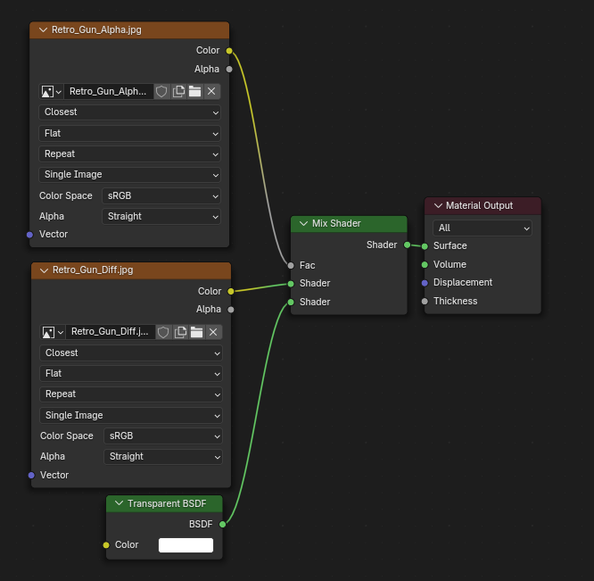Unlink Retro_Gun_Alpha image with X icon

click(x=211, y=91)
